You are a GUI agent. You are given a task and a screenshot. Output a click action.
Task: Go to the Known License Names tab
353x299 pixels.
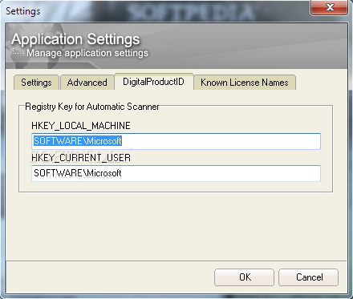(245, 83)
